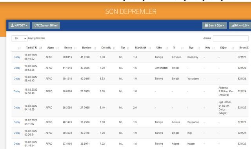Image resolution: width=251 pixels, height=149 pixels.
Task: Click the sort icon next to Tip
Action: tap(128, 48)
